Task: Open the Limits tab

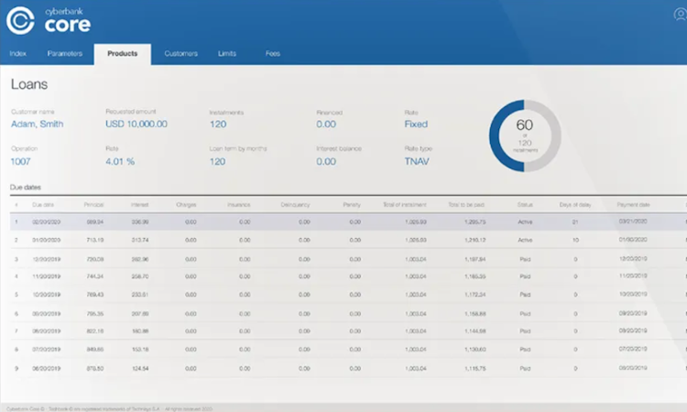Action: click(227, 53)
